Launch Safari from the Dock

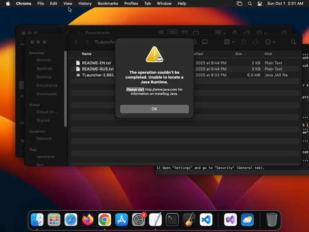coord(71,220)
